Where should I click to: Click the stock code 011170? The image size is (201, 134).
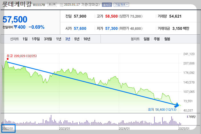(39, 5)
